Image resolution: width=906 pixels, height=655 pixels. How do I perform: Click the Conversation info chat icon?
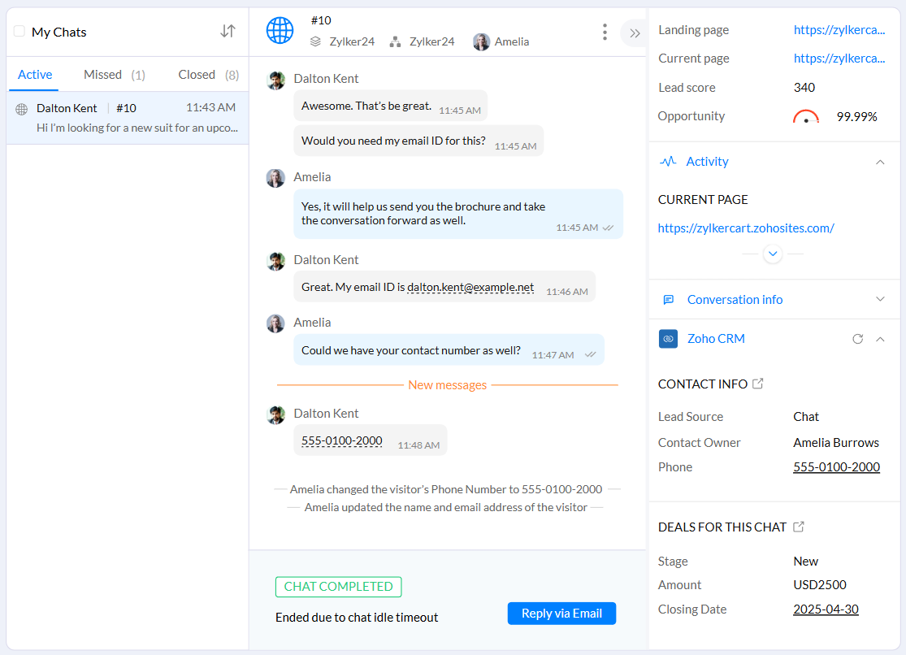(668, 299)
